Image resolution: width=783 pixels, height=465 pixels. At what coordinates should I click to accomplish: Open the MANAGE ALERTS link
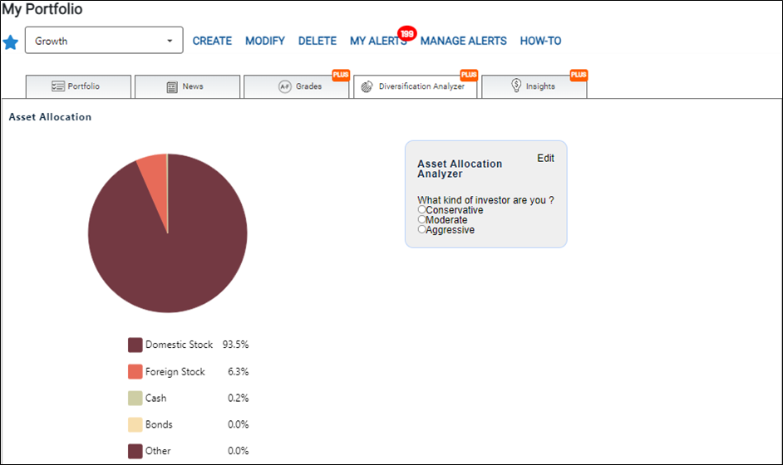464,41
